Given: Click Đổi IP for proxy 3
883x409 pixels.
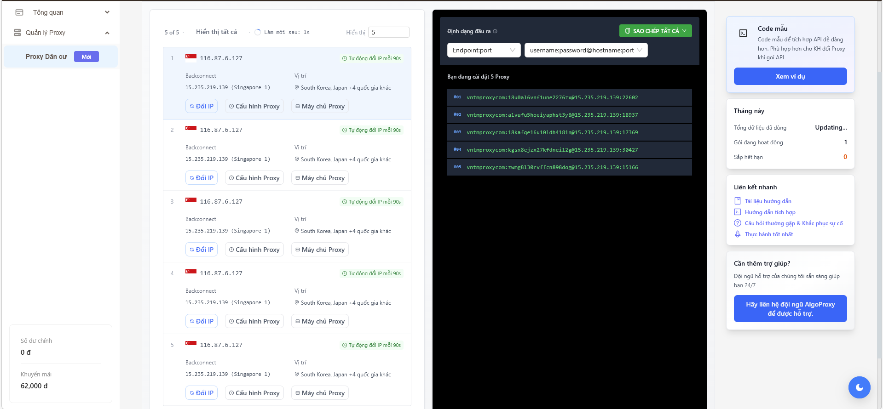Looking at the screenshot, I should pos(202,250).
